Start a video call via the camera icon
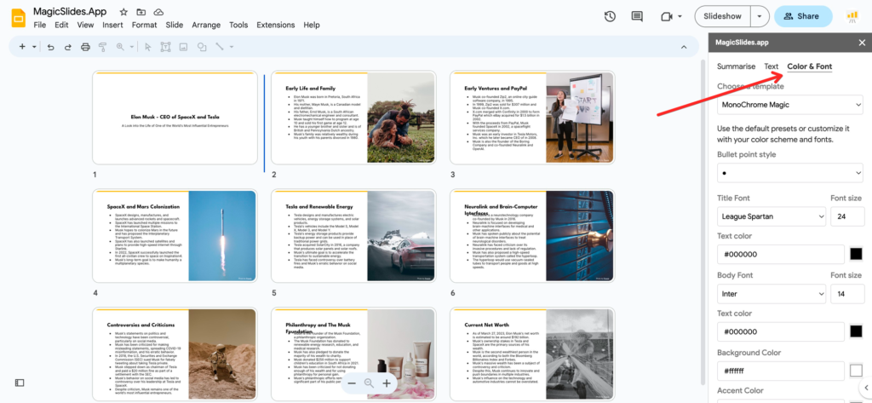Viewport: 872px width, 403px height. point(666,17)
